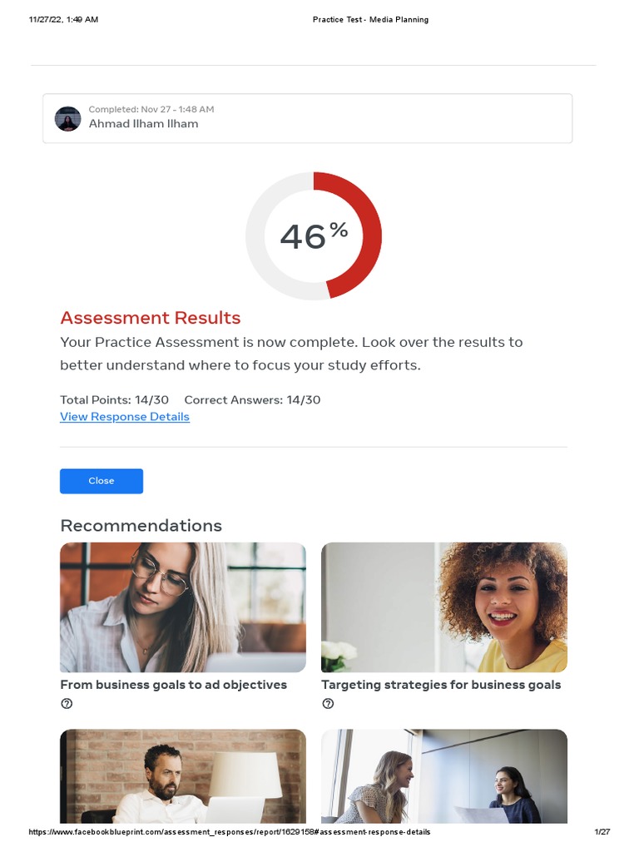Open the curly-haired smiling woman course thumbnail
The image size is (639, 852).
444,607
